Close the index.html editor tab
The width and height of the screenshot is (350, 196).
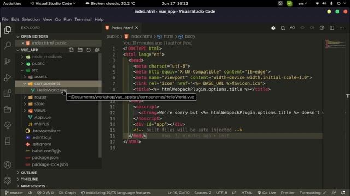click(136, 28)
